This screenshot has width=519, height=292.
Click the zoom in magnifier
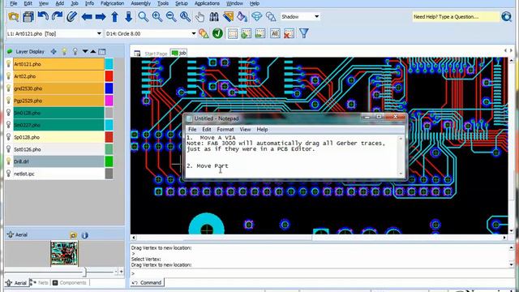coord(157,16)
